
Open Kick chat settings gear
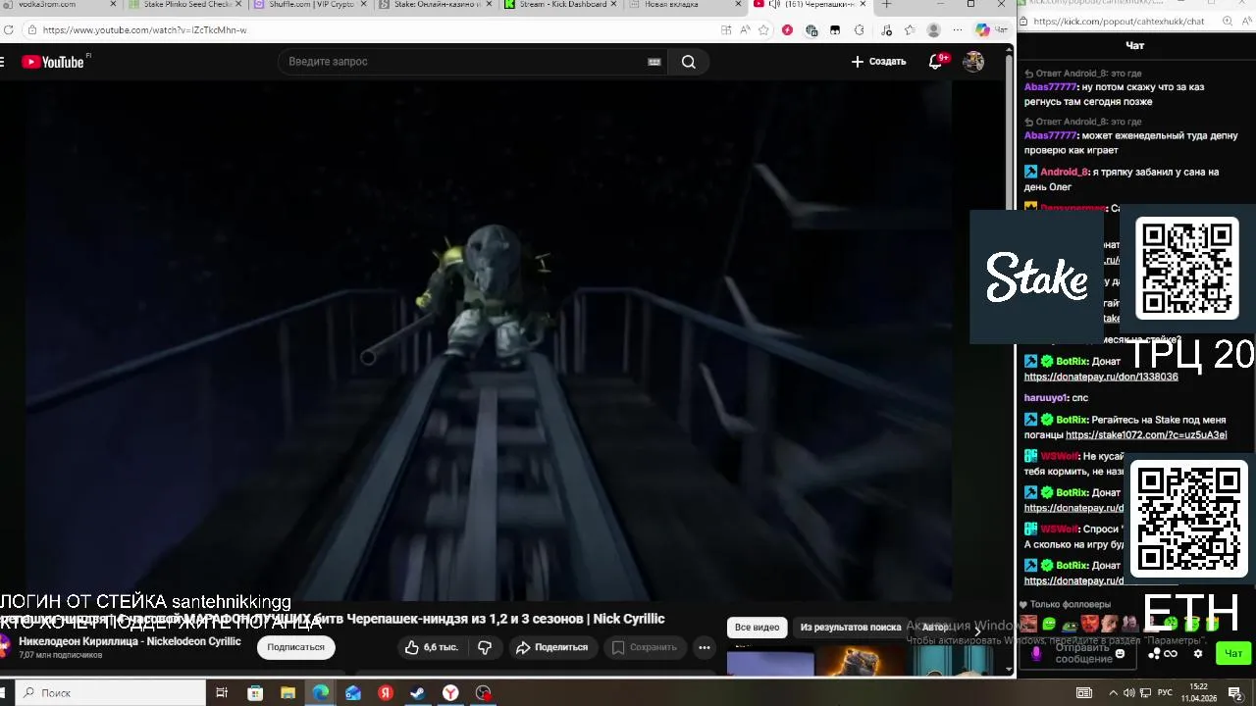point(1197,654)
